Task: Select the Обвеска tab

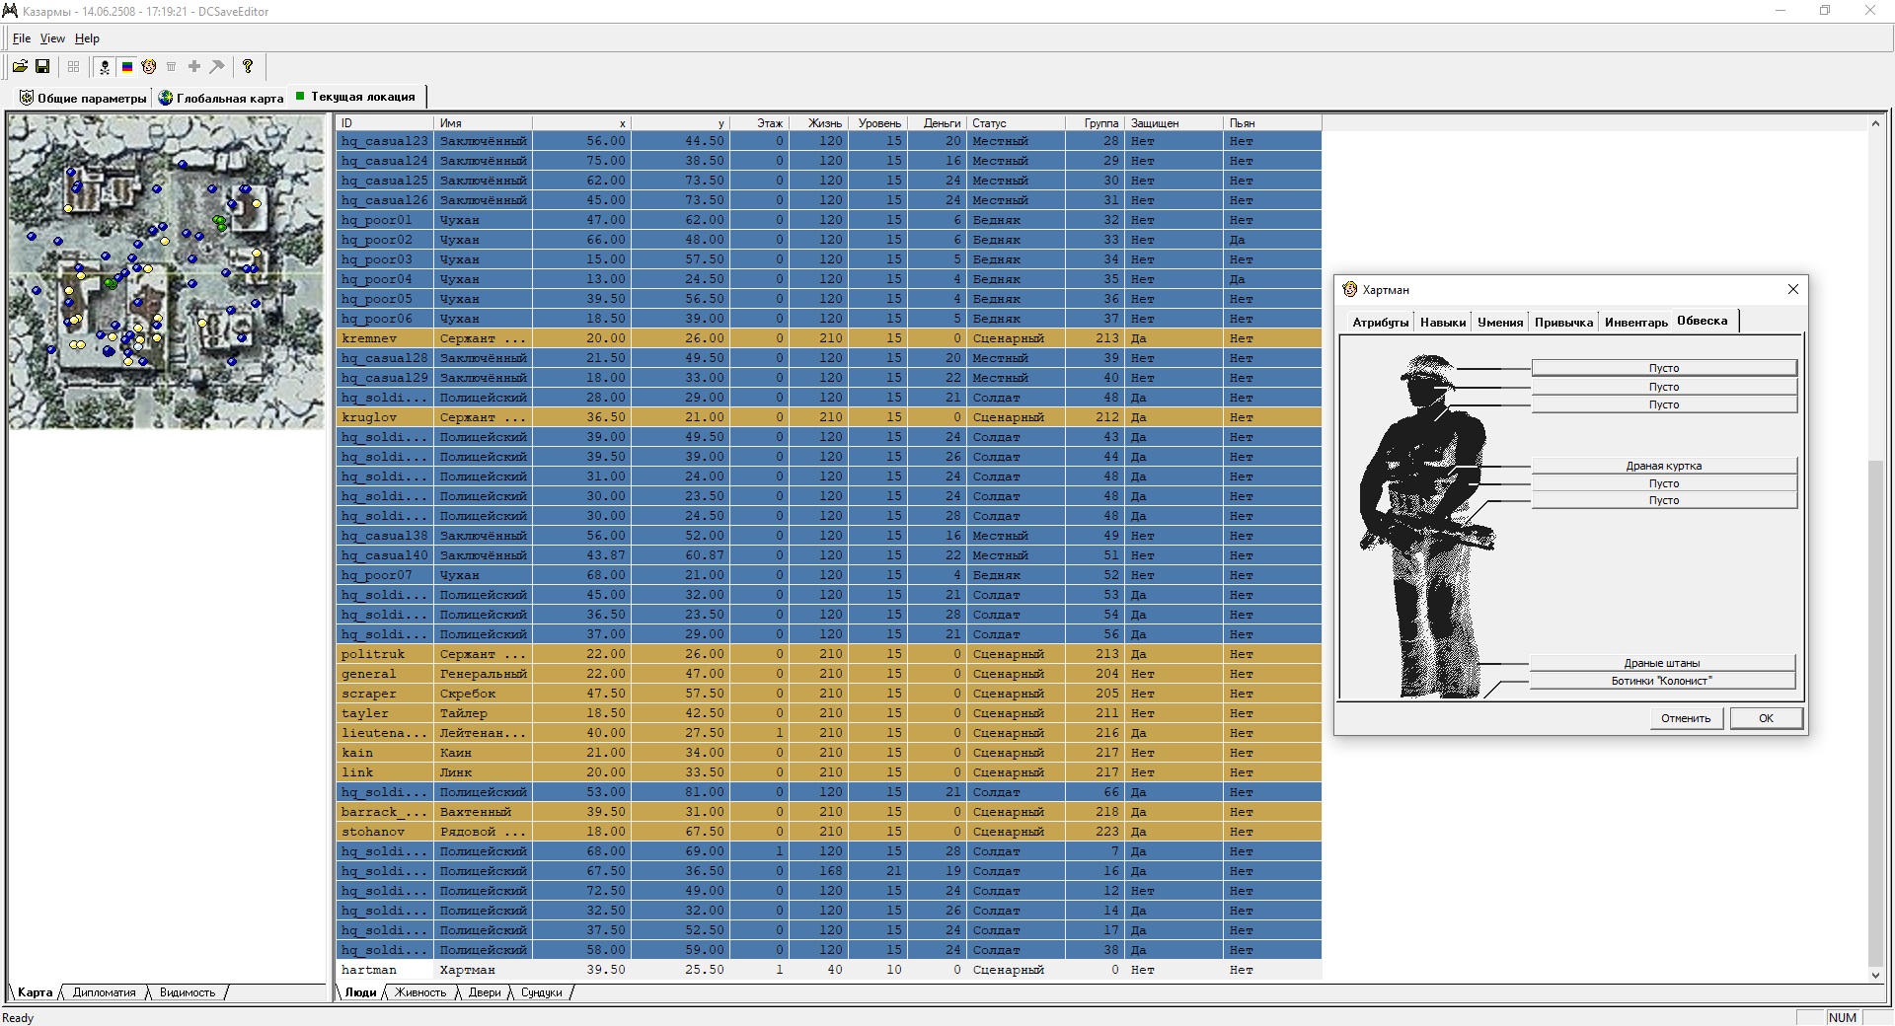Action: 1703,321
